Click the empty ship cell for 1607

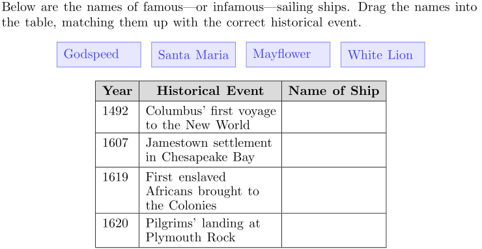pos(334,150)
